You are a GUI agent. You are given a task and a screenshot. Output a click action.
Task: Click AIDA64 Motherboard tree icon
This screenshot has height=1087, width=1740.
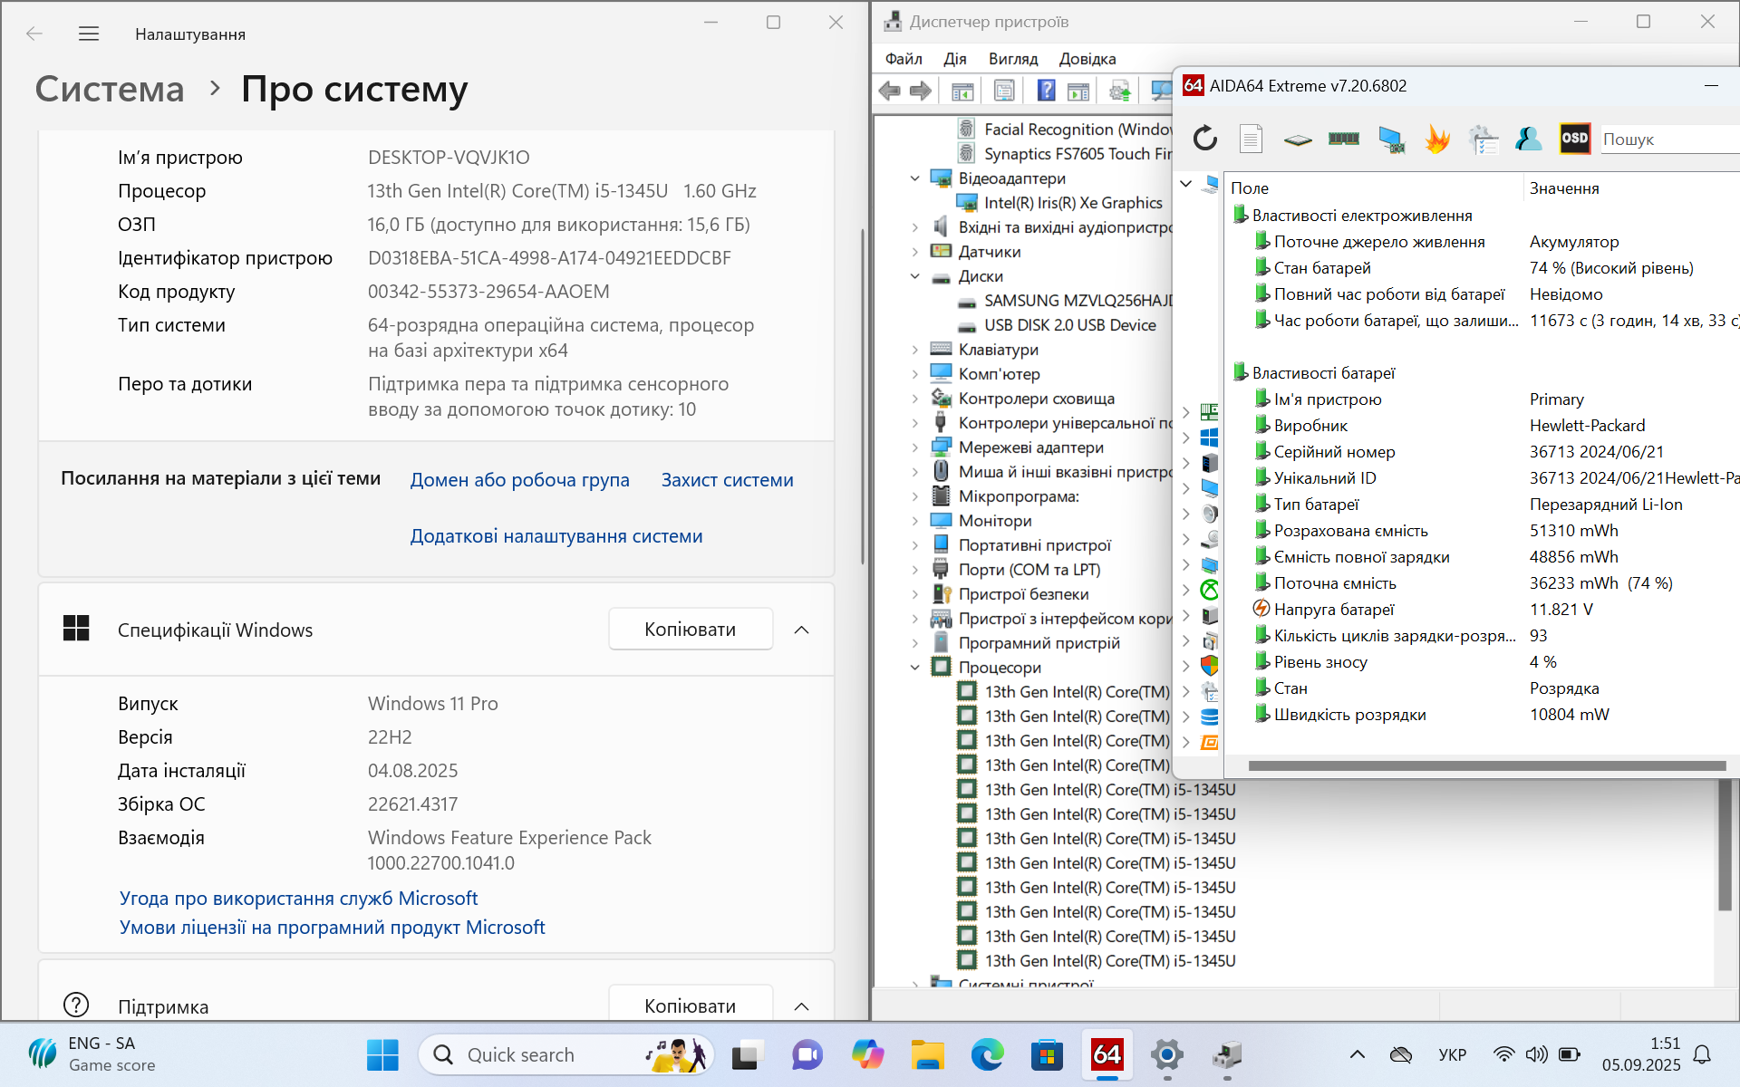(1210, 412)
